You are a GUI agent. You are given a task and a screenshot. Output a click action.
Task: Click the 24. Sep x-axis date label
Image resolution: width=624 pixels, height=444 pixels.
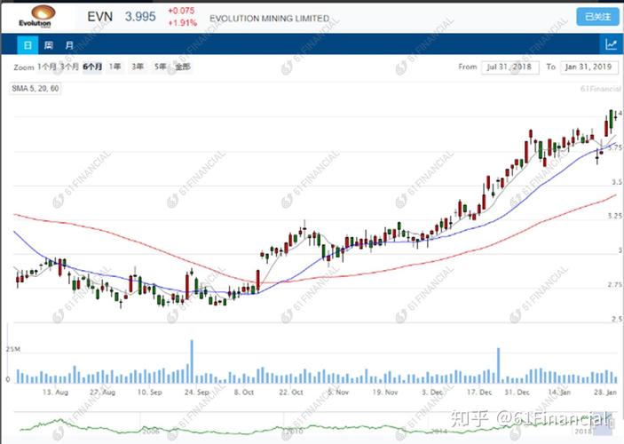pyautogui.click(x=196, y=392)
